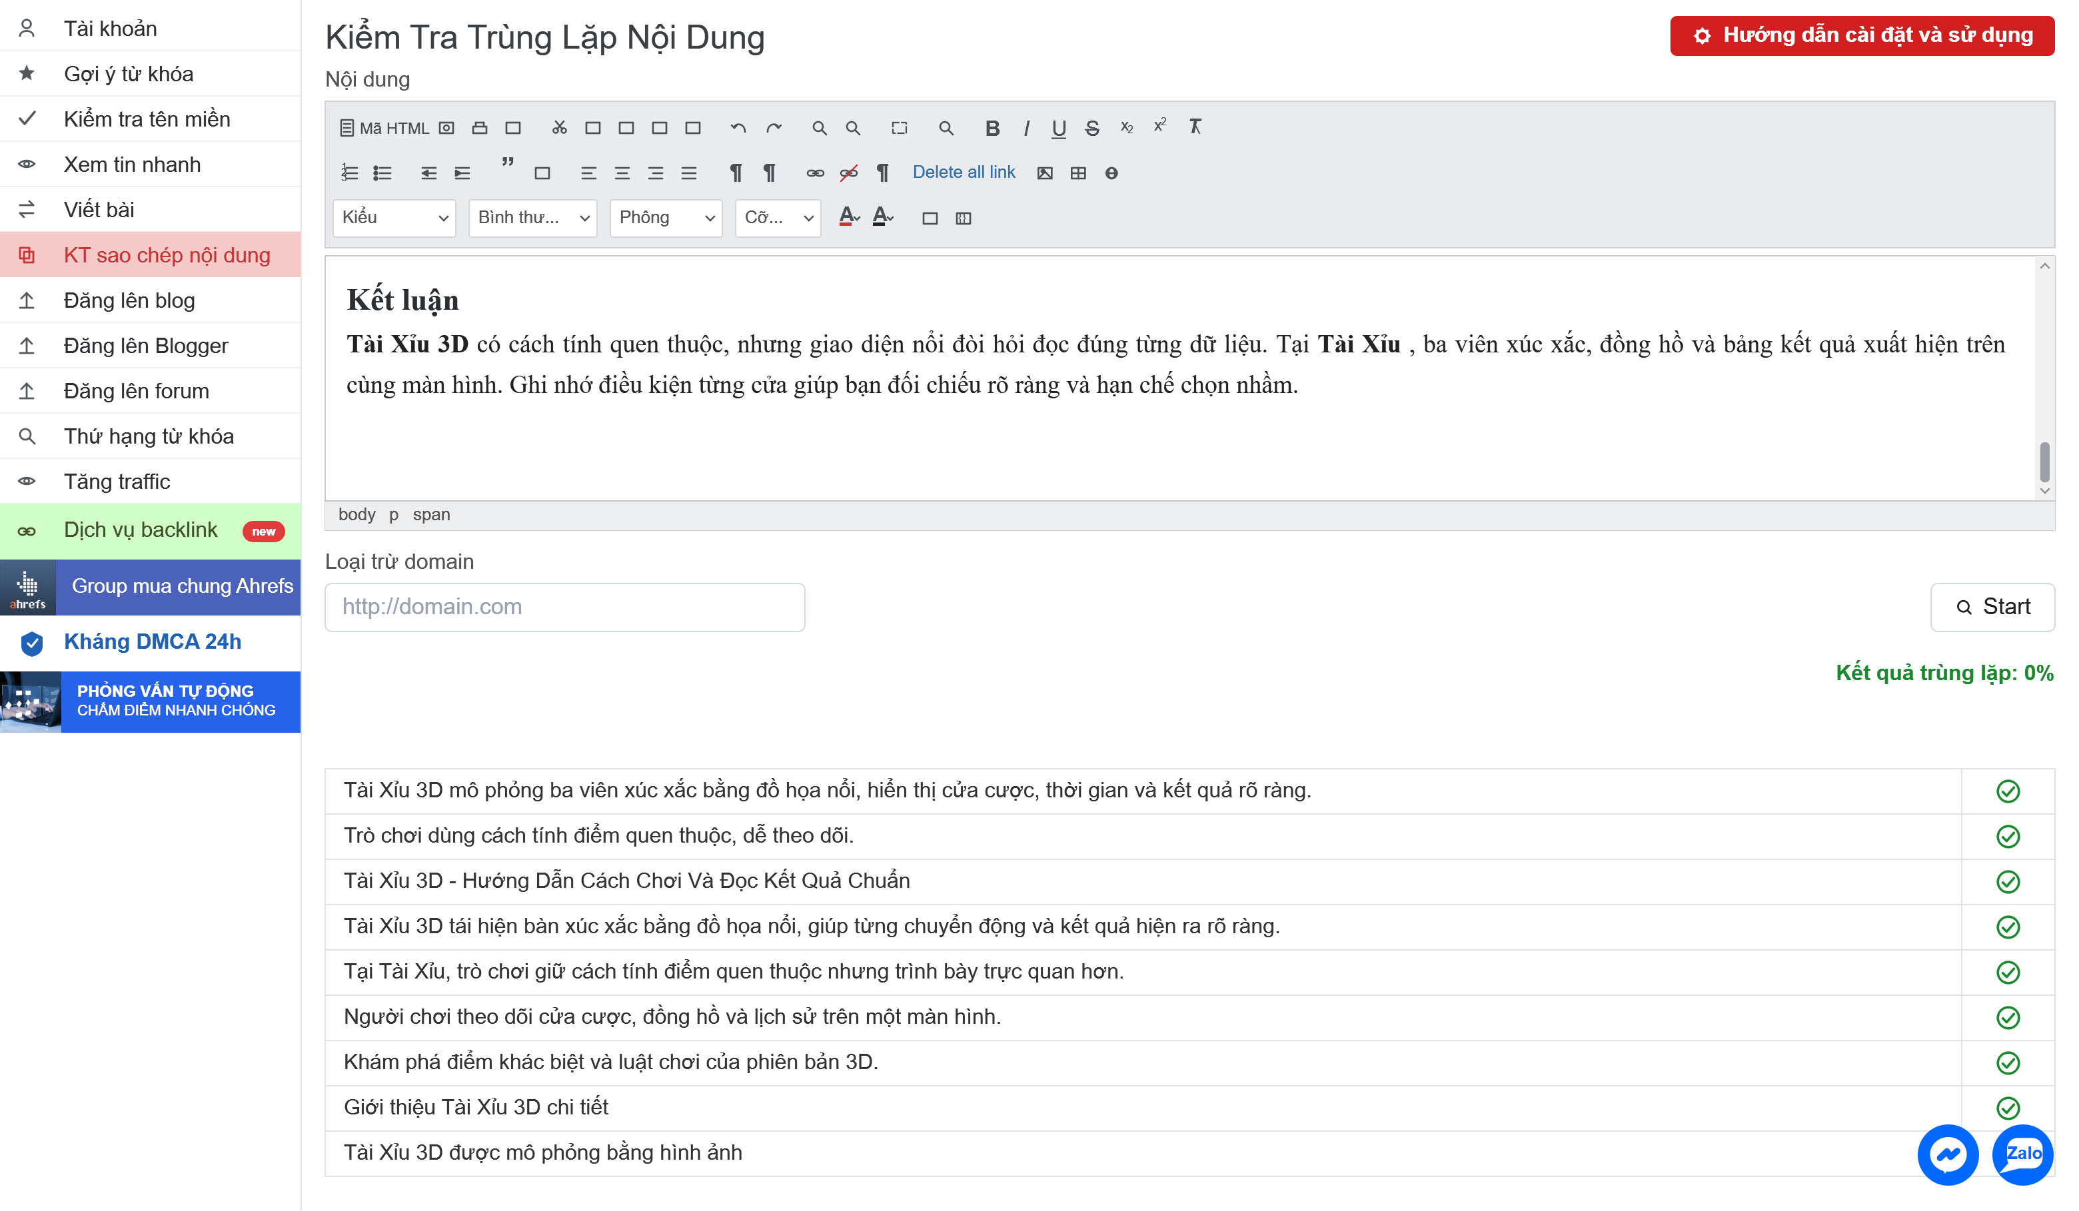The height and width of the screenshot is (1211, 2079).
Task: Open KT sao chép nội dung
Action: pyautogui.click(x=150, y=255)
